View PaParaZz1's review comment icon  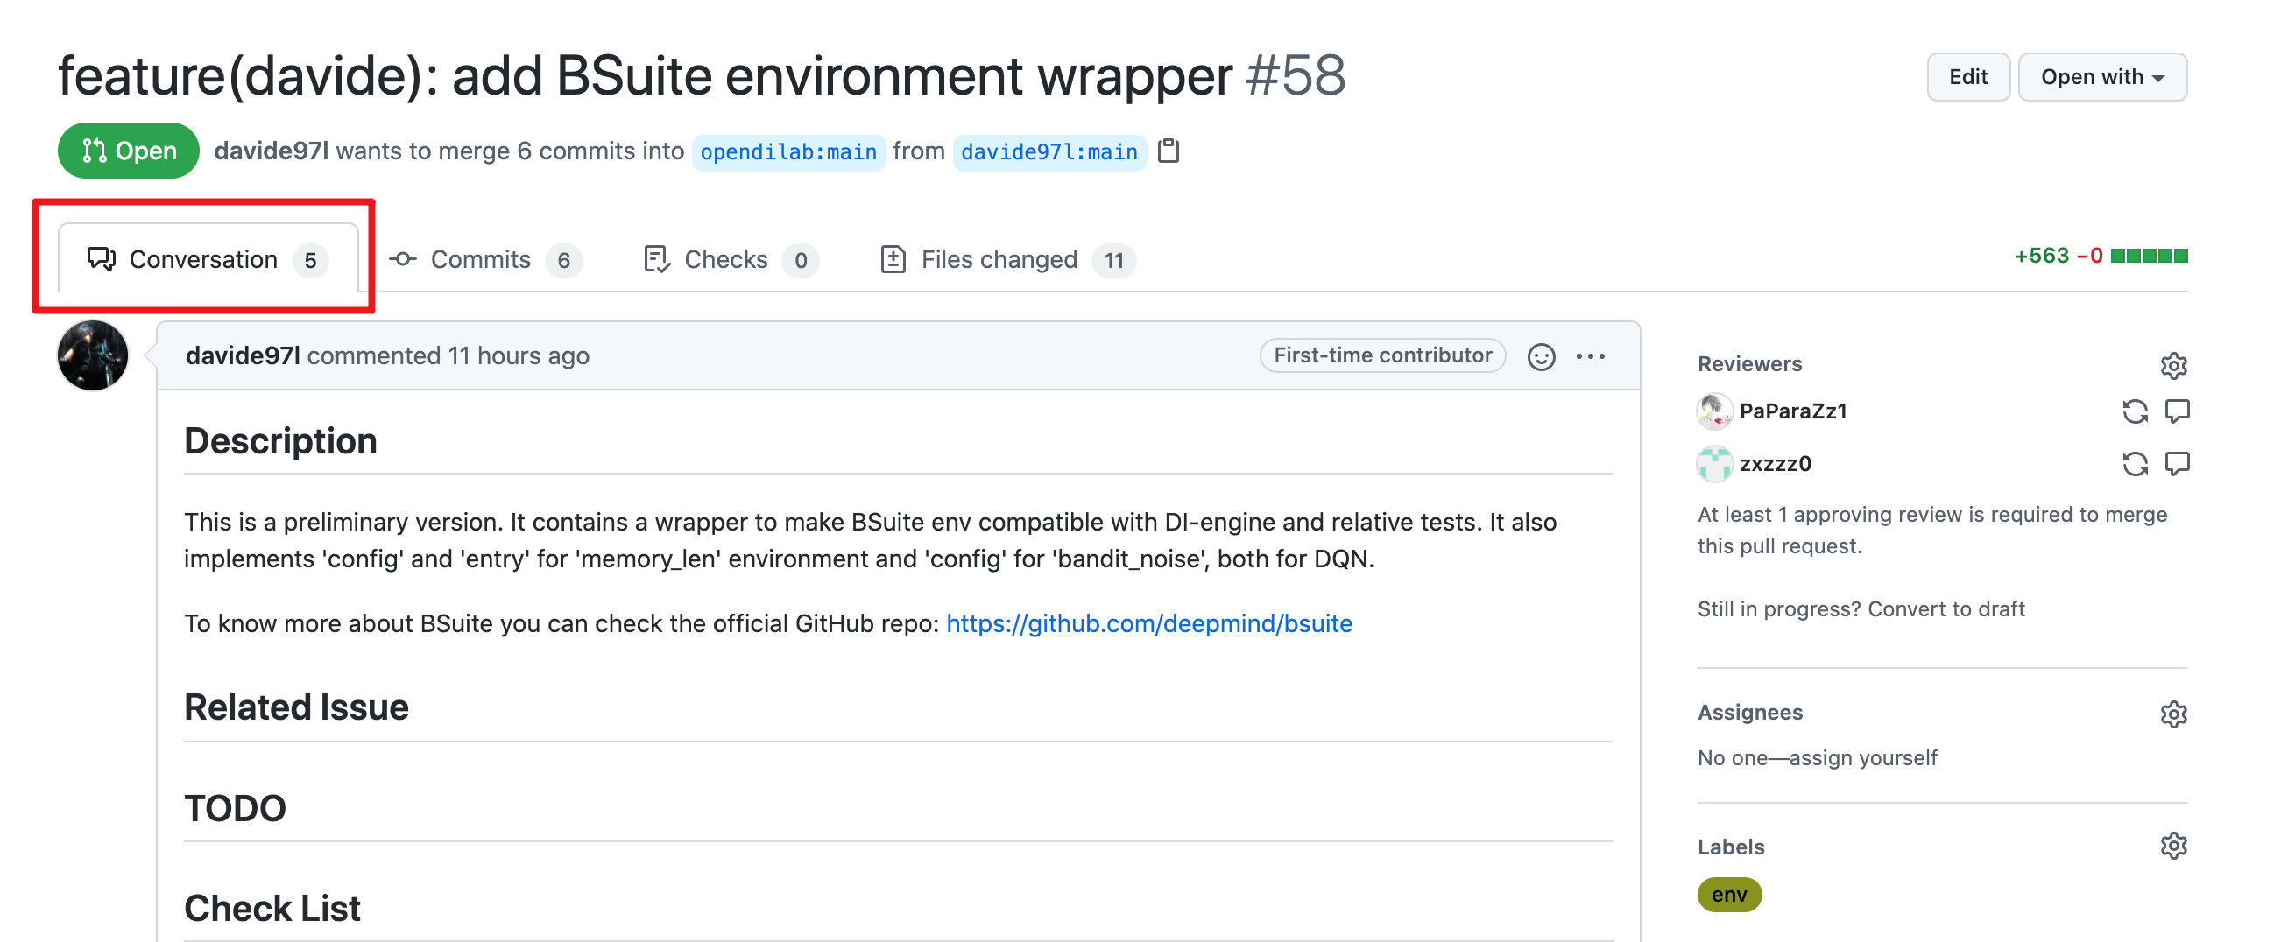coord(2177,411)
